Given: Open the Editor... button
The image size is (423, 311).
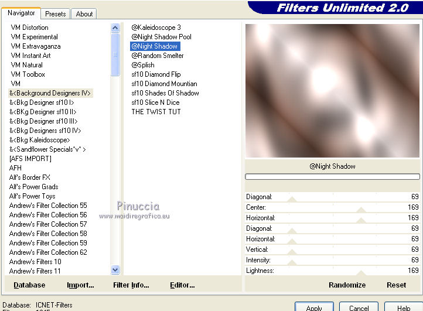Looking at the screenshot, I should tap(182, 285).
